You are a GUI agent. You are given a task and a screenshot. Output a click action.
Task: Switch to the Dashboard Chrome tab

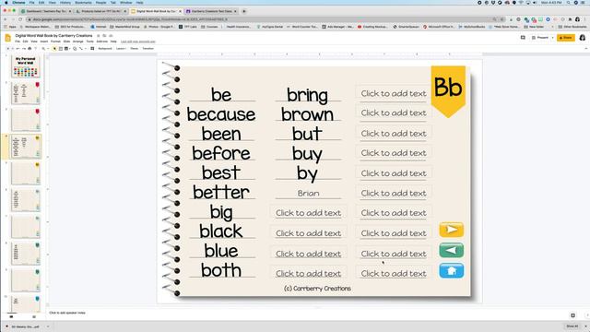pyautogui.click(x=45, y=11)
